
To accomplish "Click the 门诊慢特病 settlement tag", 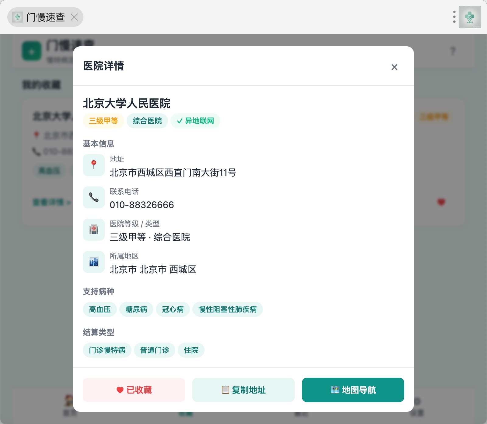I will [107, 350].
